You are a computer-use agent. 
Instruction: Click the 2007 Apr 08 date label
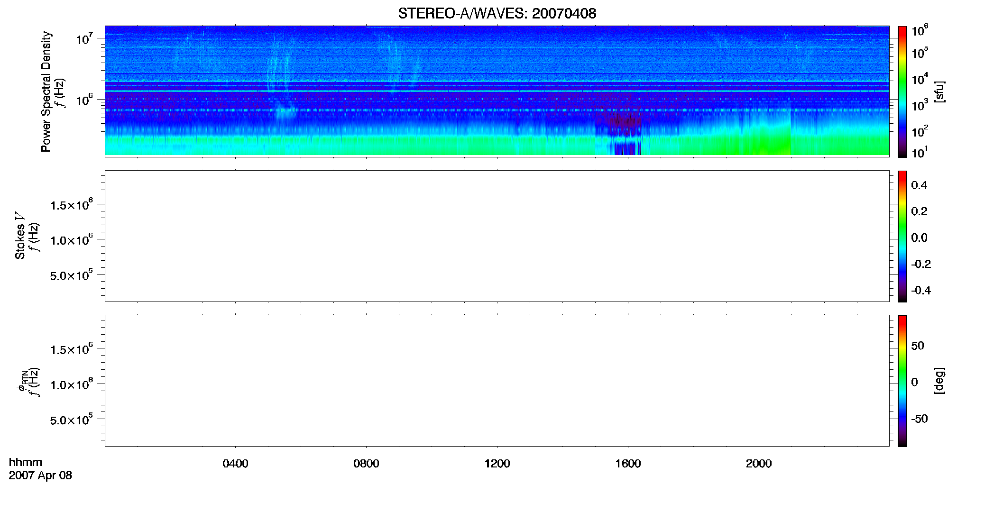(40, 475)
